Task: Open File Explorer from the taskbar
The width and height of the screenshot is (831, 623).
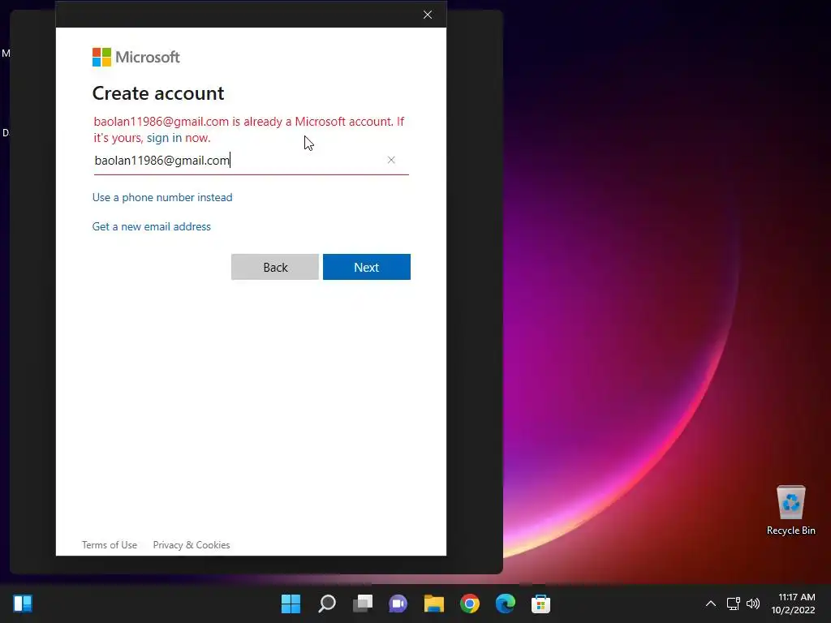Action: coord(434,604)
